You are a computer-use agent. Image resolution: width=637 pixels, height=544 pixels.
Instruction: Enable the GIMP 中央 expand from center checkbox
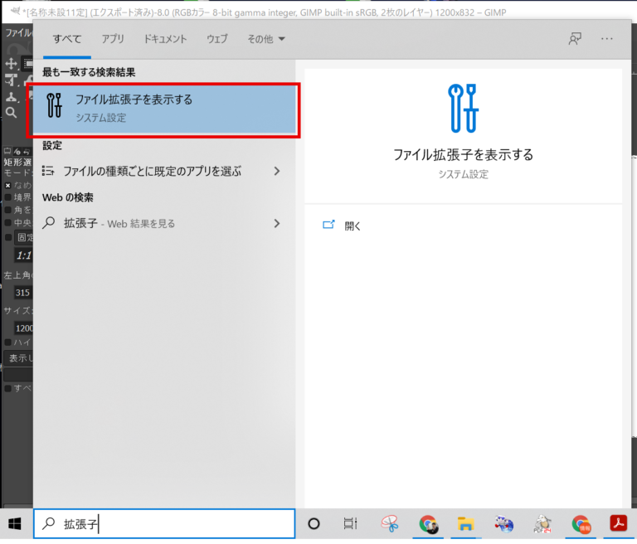coord(7,222)
